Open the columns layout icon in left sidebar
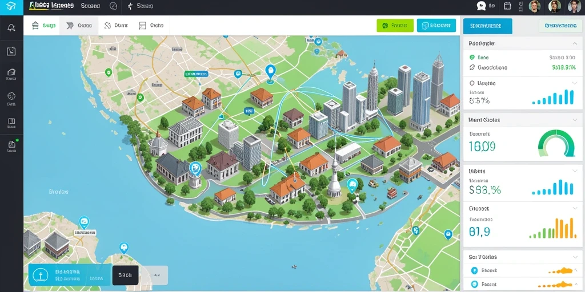Image resolution: width=585 pixels, height=292 pixels. [x=11, y=121]
